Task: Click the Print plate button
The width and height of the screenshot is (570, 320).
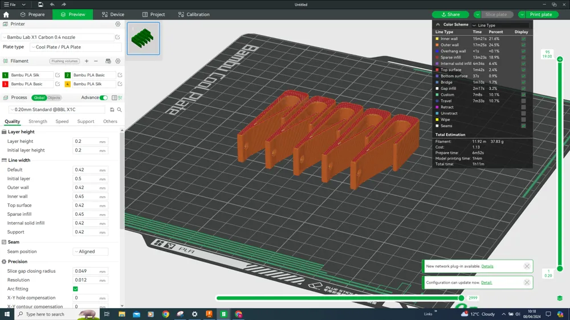Action: coord(541,14)
